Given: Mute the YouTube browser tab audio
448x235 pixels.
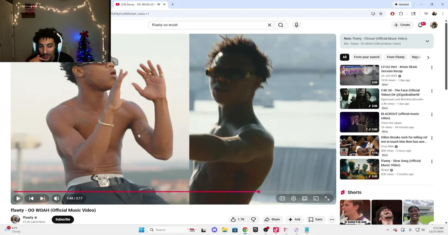Looking at the screenshot, I should click(158, 4).
